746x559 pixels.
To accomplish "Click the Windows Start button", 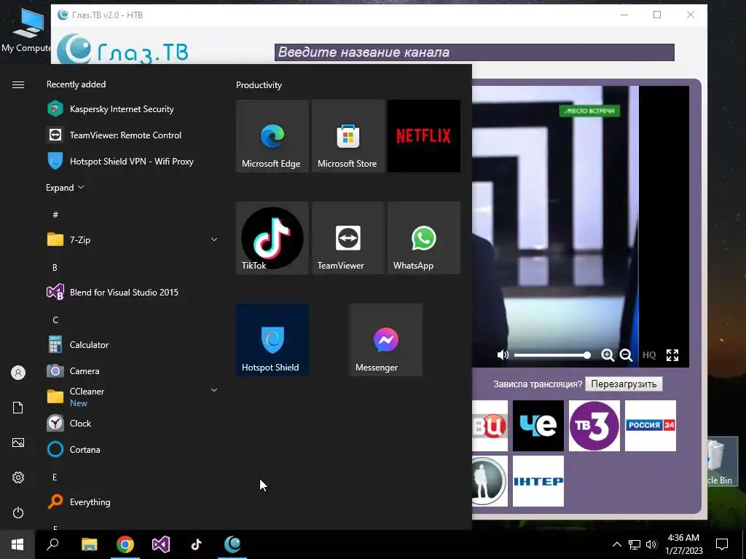I will (x=17, y=544).
